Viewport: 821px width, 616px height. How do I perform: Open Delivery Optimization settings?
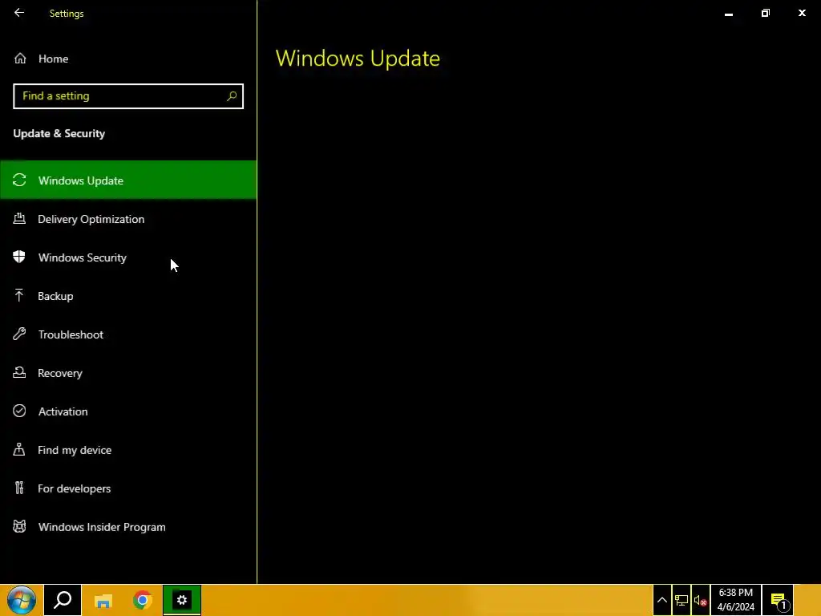pos(128,219)
